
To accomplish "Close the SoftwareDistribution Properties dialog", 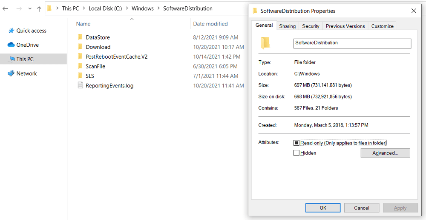I will (x=414, y=11).
